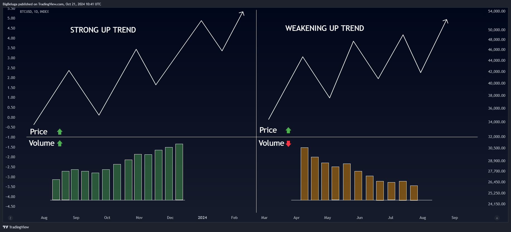511x232 pixels.
Task: Click the 24,150.00 price scale label
Action: [497, 204]
